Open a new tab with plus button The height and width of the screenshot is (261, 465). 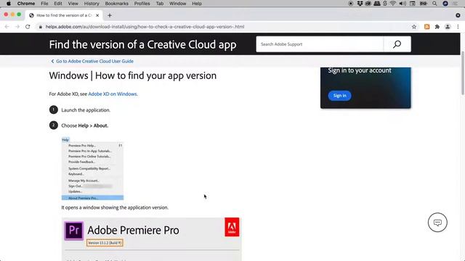tap(110, 15)
